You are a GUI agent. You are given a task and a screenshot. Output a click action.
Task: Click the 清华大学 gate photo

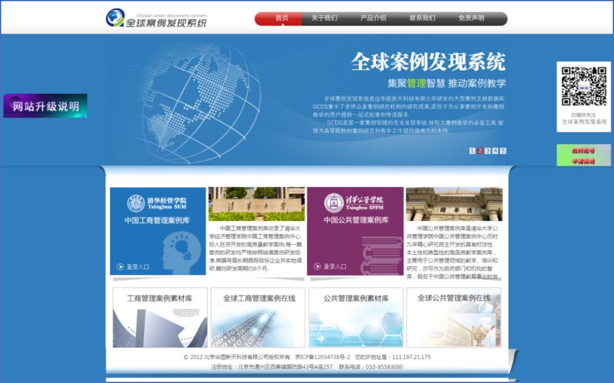tap(257, 204)
